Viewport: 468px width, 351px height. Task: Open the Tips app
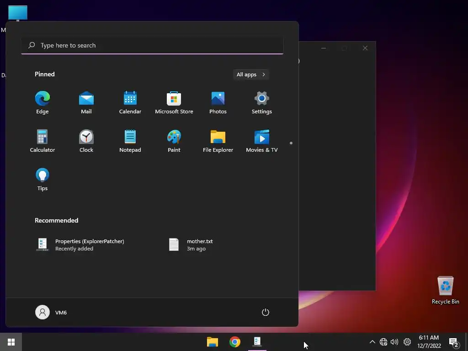click(43, 179)
